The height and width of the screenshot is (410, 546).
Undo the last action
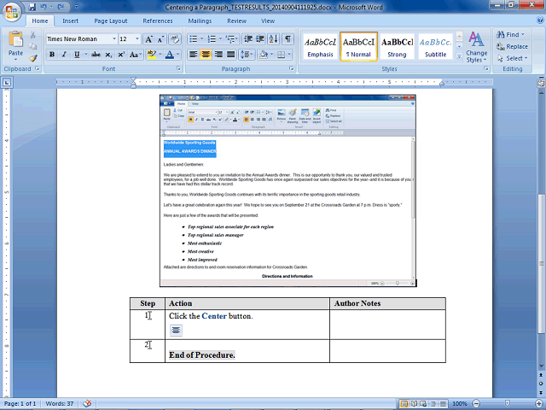pyautogui.click(x=44, y=7)
